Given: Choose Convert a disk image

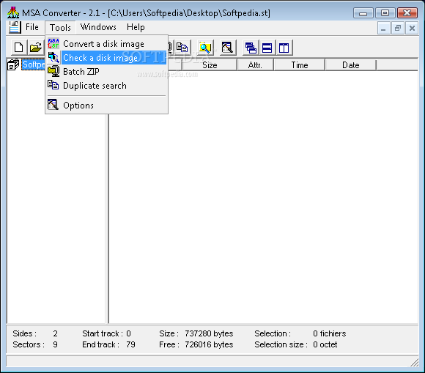Looking at the screenshot, I should tap(106, 44).
